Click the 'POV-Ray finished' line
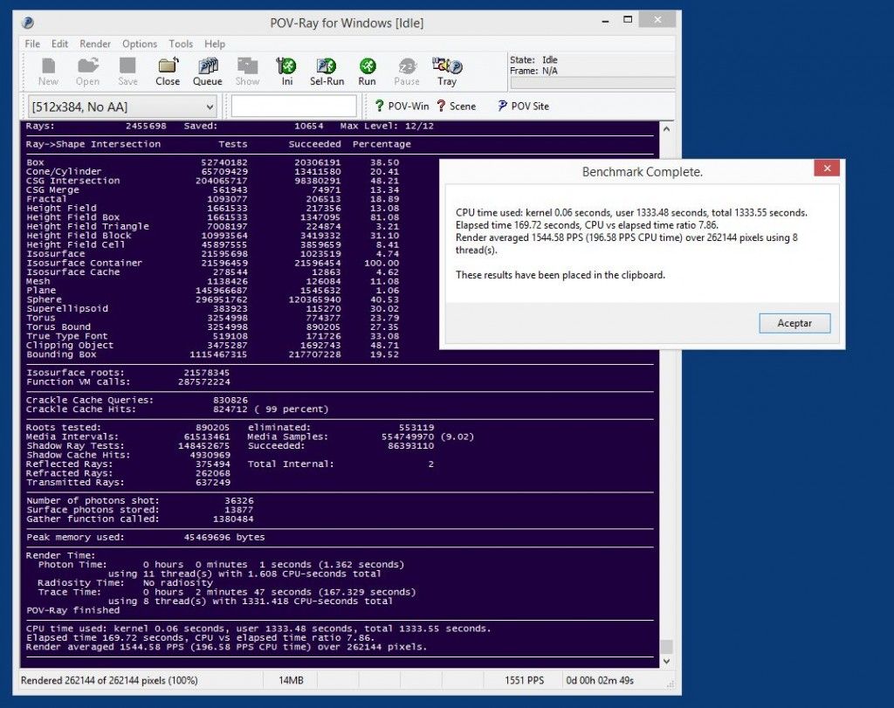This screenshot has height=708, width=894. (x=73, y=610)
